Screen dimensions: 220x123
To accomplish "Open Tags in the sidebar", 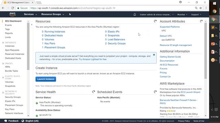I will coord(7,29).
